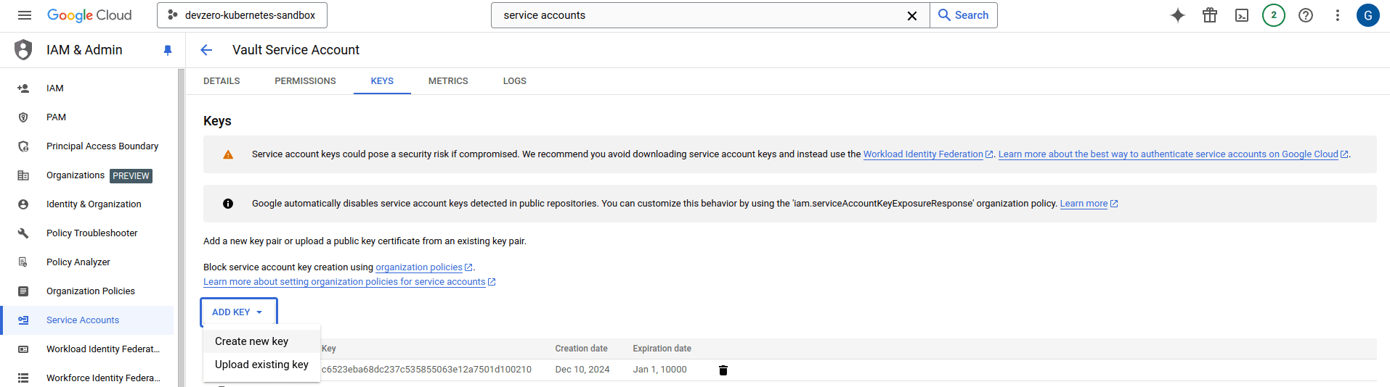The image size is (1390, 387).
Task: Open the three-dot settings and utilities menu
Action: point(1338,15)
